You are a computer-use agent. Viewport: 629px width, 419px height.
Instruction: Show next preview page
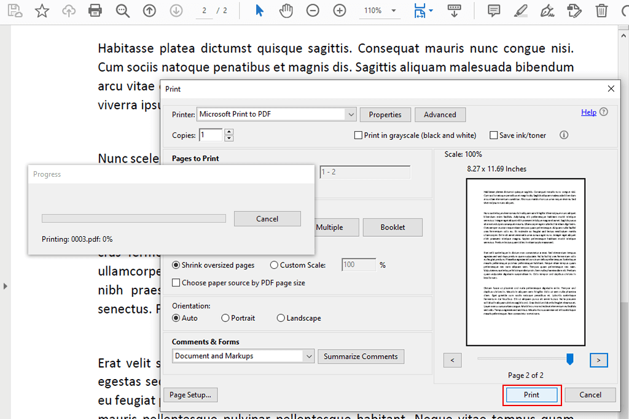[598, 360]
